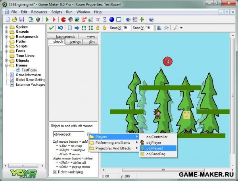
Task: Shift all instances with blue arrow
Action: point(77,28)
